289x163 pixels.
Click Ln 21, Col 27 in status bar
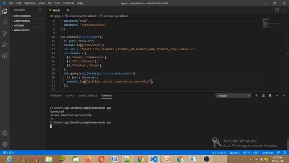pos(219,153)
